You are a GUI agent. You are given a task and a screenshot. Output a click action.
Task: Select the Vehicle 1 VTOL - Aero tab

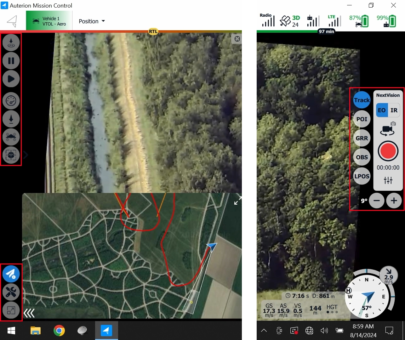tap(49, 21)
